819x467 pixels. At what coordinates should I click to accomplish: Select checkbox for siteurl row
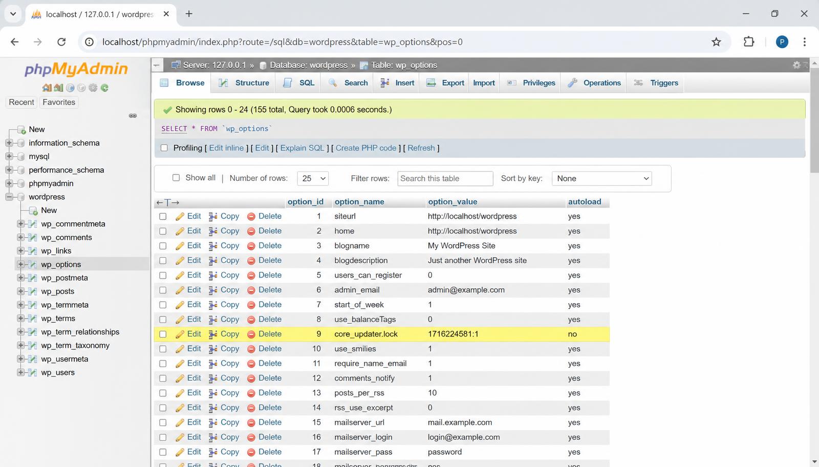[163, 217]
